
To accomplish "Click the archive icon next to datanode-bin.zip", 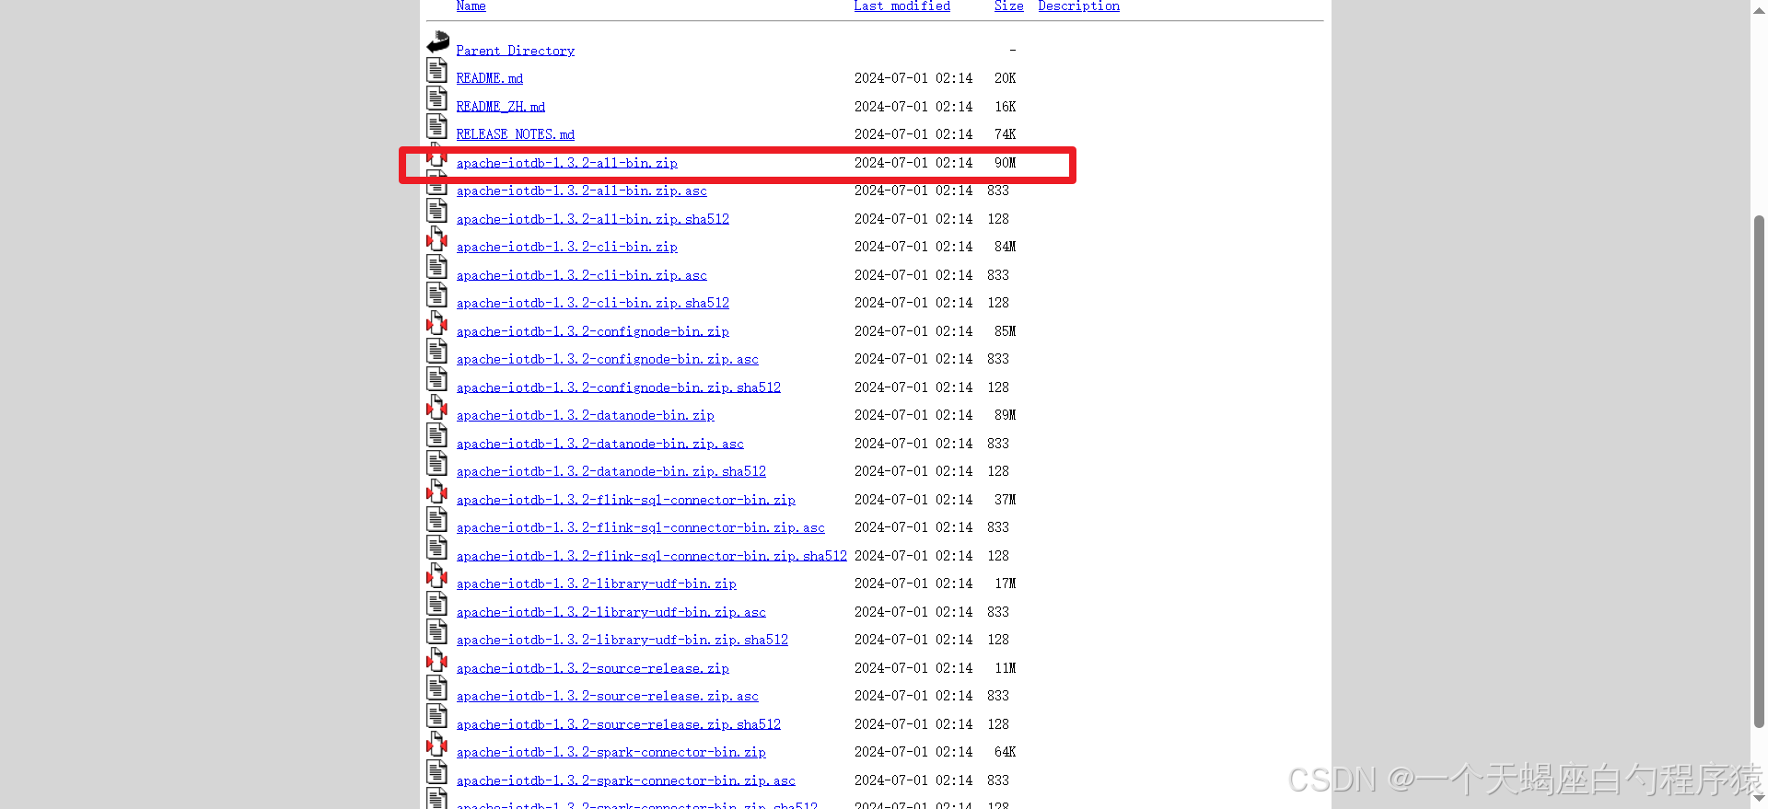I will 436,408.
